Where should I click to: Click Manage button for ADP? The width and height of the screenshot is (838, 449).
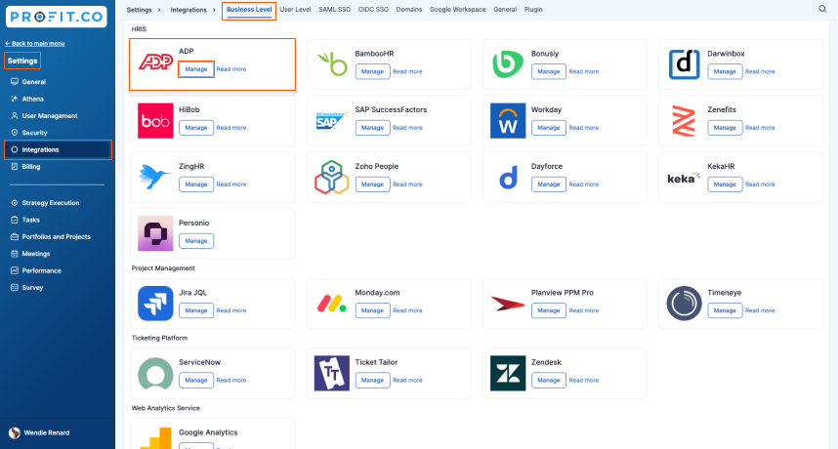coord(196,69)
